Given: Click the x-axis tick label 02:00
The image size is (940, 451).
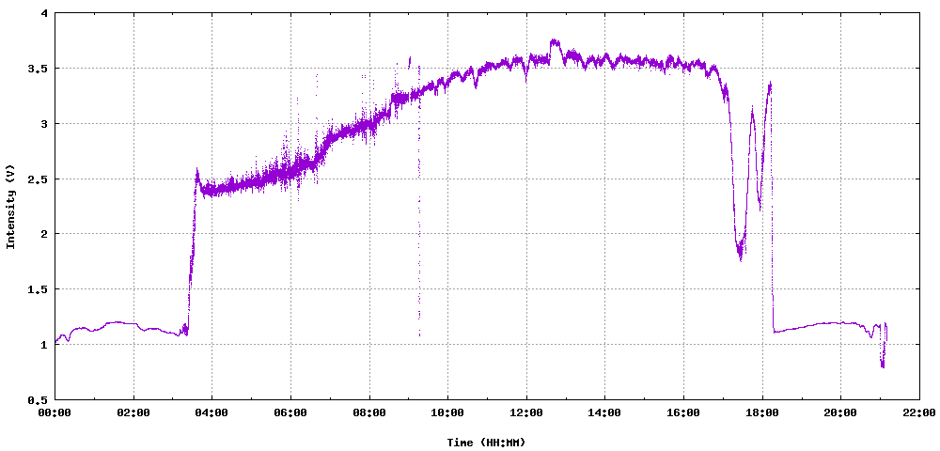Looking at the screenshot, I should [x=133, y=413].
